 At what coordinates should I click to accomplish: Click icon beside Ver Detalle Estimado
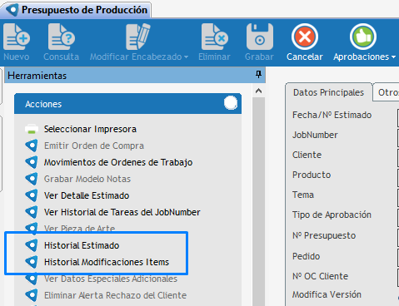coord(32,195)
